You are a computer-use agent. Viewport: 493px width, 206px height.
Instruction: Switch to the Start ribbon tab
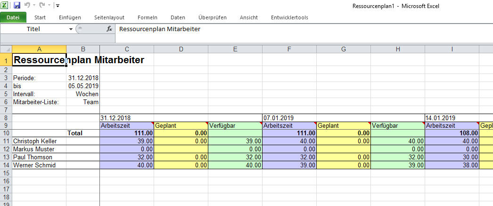[40, 17]
